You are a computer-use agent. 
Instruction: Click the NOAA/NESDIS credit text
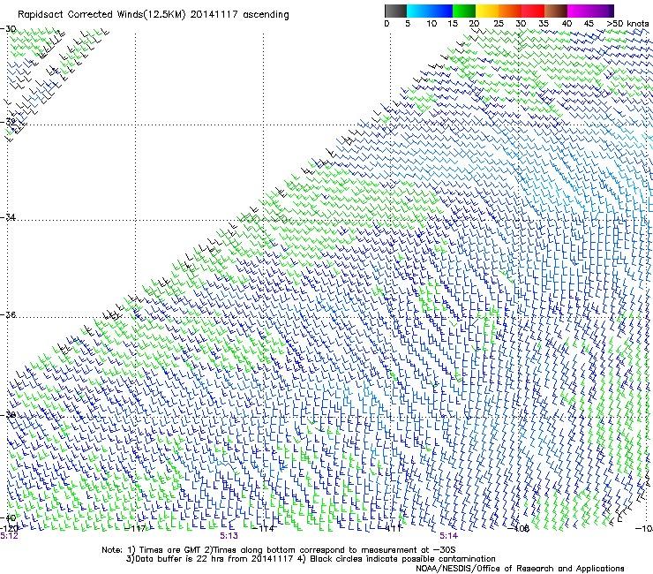(x=520, y=569)
